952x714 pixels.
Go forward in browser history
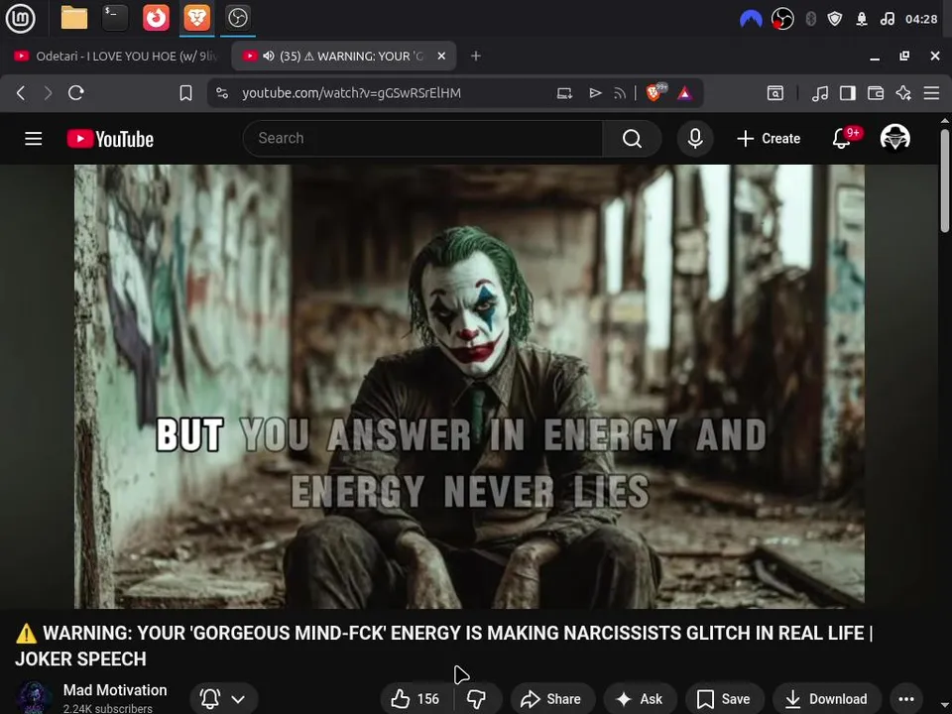(x=48, y=93)
